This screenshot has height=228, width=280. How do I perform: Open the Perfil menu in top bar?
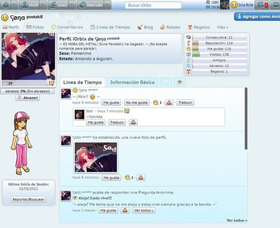(x=29, y=5)
